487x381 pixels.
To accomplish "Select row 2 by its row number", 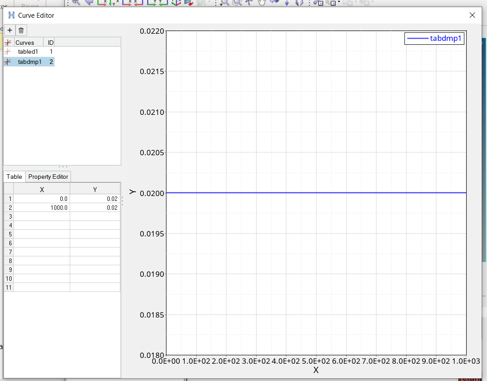I will (x=8, y=208).
